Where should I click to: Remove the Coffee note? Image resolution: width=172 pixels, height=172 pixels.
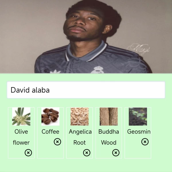coord(57,142)
